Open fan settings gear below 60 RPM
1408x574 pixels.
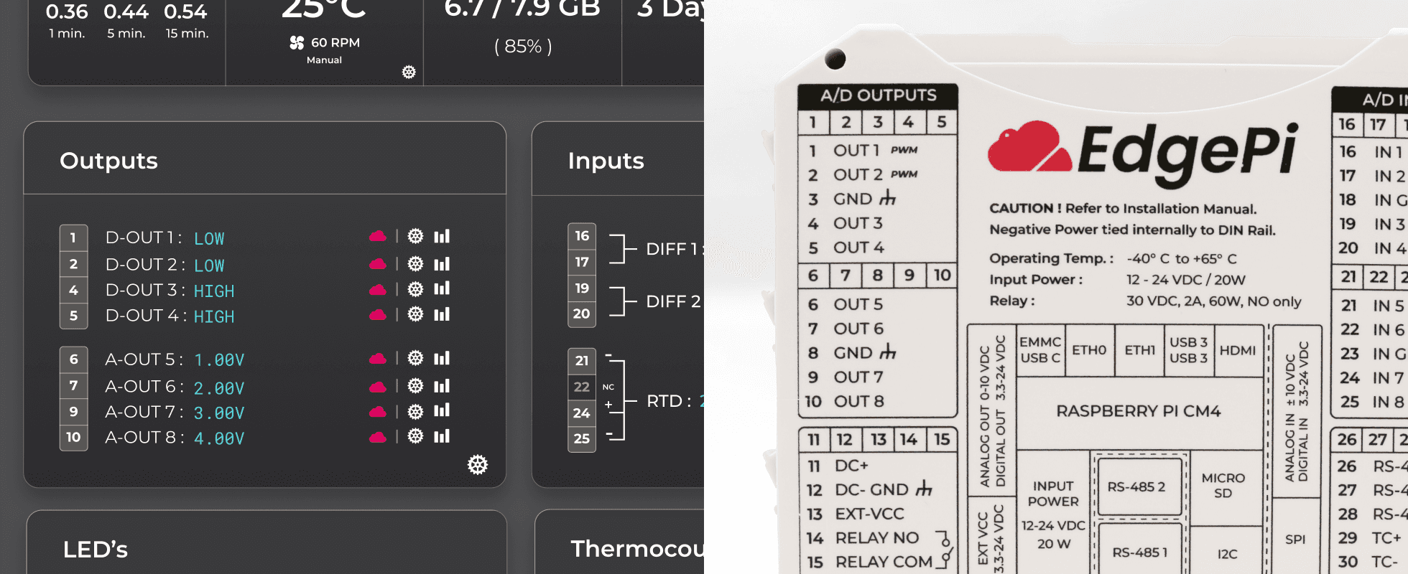click(409, 72)
